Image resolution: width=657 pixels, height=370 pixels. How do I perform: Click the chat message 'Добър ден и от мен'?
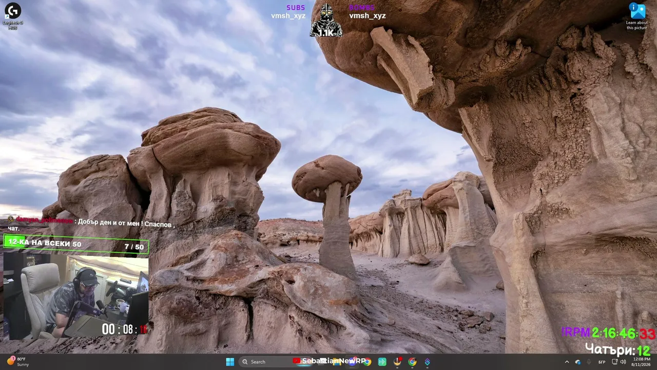[91, 225]
